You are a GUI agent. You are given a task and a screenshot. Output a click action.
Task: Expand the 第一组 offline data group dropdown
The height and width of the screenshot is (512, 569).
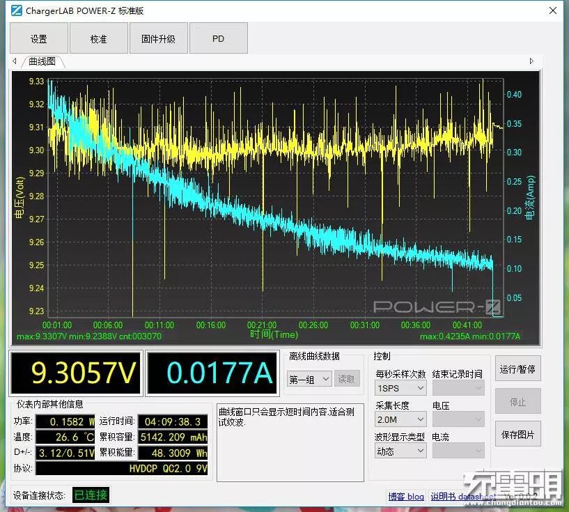309,379
